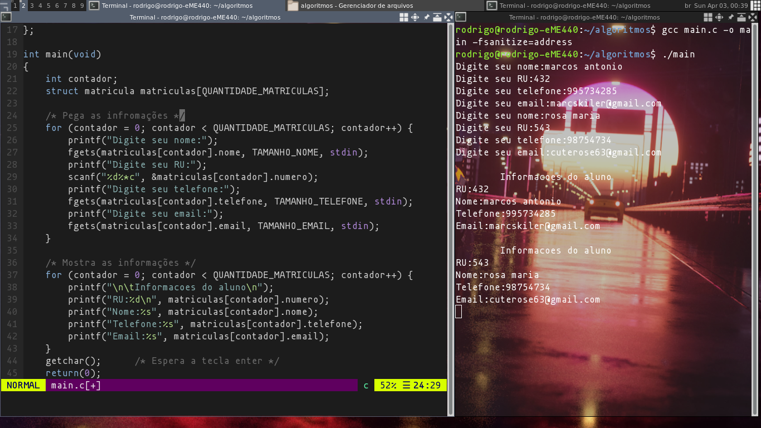Click the 'br' keyboard layout indicator

point(687,6)
